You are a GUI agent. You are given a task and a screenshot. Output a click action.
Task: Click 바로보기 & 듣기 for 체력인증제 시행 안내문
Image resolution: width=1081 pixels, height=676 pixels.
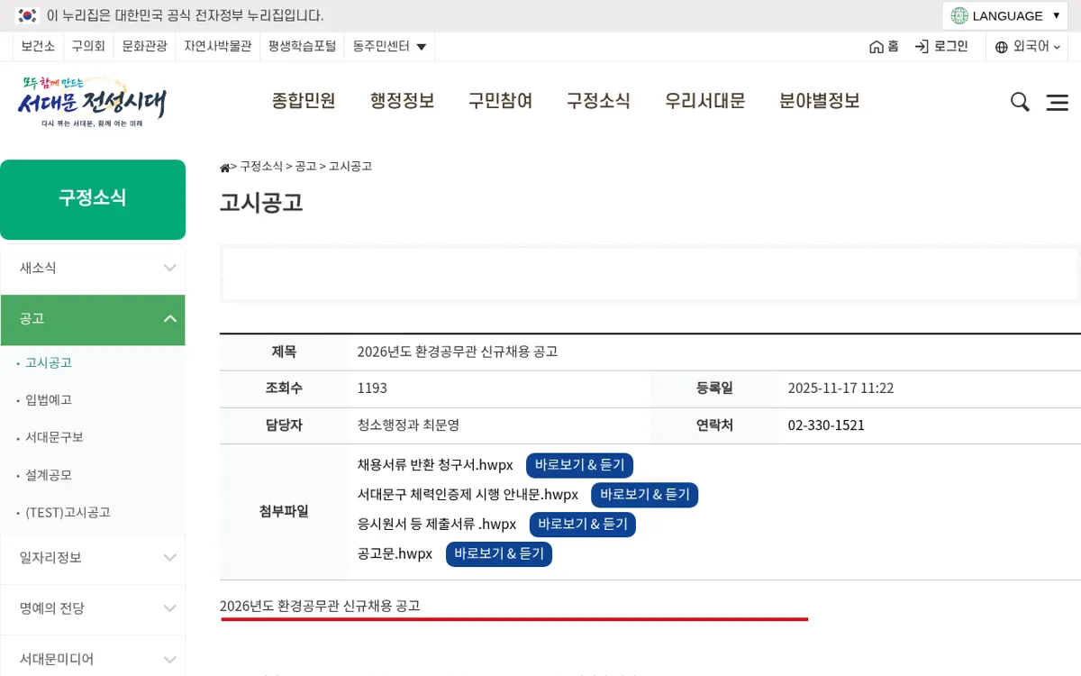(x=644, y=495)
